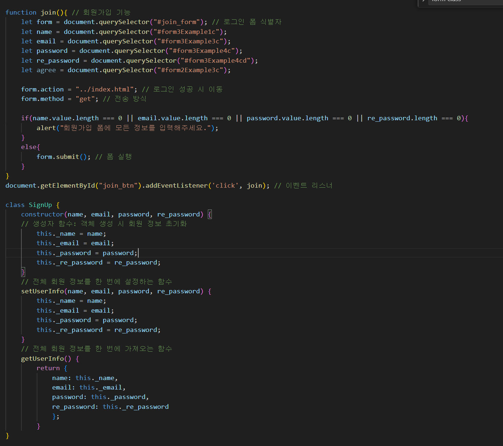Click 'this._password = password;' on the cursor line
The image size is (503, 446).
pos(87,253)
